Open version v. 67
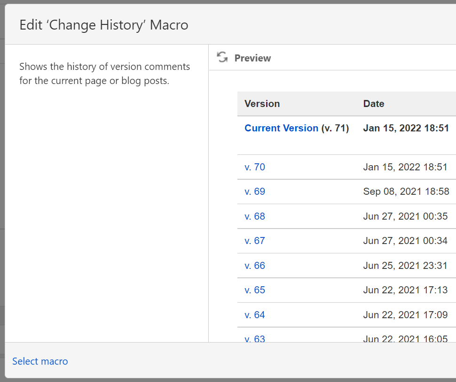Screen dimensions: 456x382 point(254,240)
